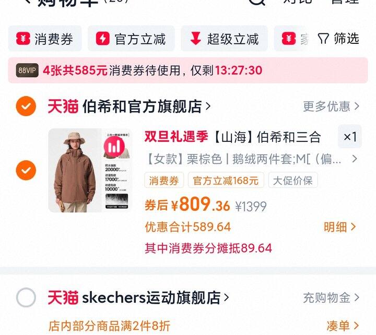Open 更多优惠 for the 伯希和 store
The width and height of the screenshot is (376, 335).
point(331,106)
